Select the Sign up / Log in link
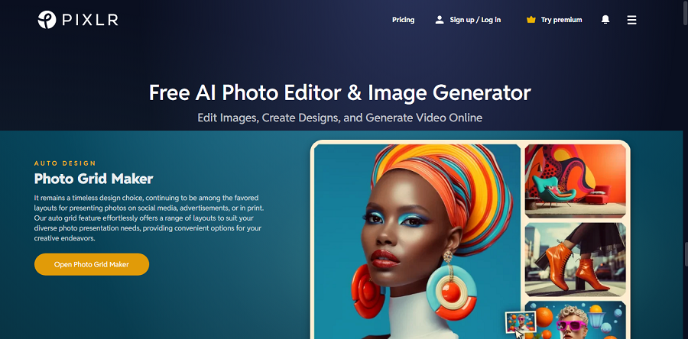Image resolution: width=688 pixels, height=339 pixels. pyautogui.click(x=475, y=20)
